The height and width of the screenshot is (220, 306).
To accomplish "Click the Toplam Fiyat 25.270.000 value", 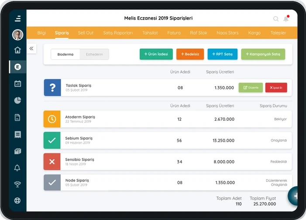I will (x=265, y=204).
